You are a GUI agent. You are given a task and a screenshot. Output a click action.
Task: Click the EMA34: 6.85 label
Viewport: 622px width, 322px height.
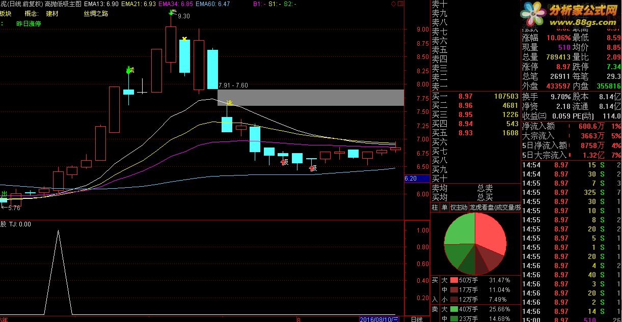(176, 4)
